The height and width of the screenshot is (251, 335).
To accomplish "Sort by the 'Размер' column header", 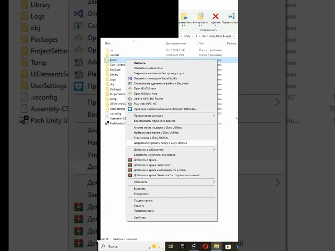I will point(231,43).
